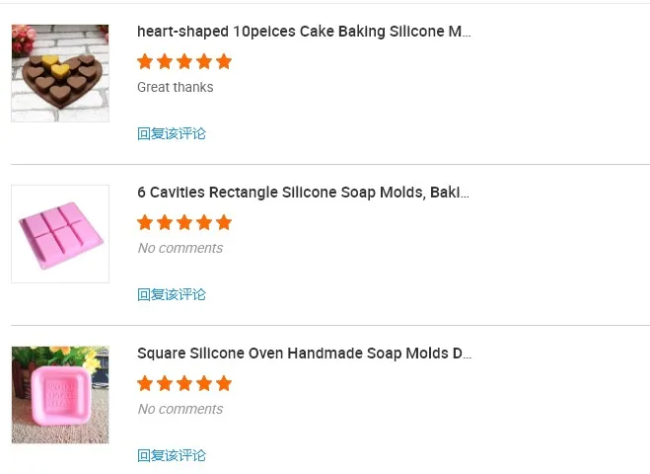650x474 pixels.
Task: Click first star of 6 Cavities mold rating
Action: click(145, 222)
